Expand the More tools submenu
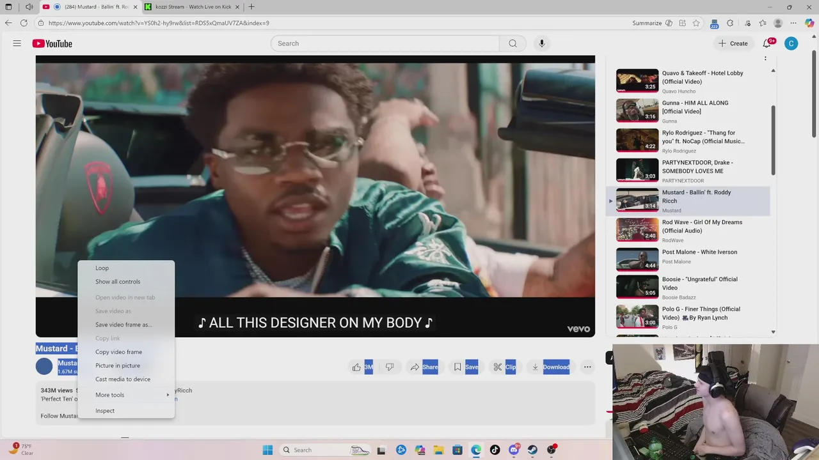The width and height of the screenshot is (819, 460). point(126,395)
